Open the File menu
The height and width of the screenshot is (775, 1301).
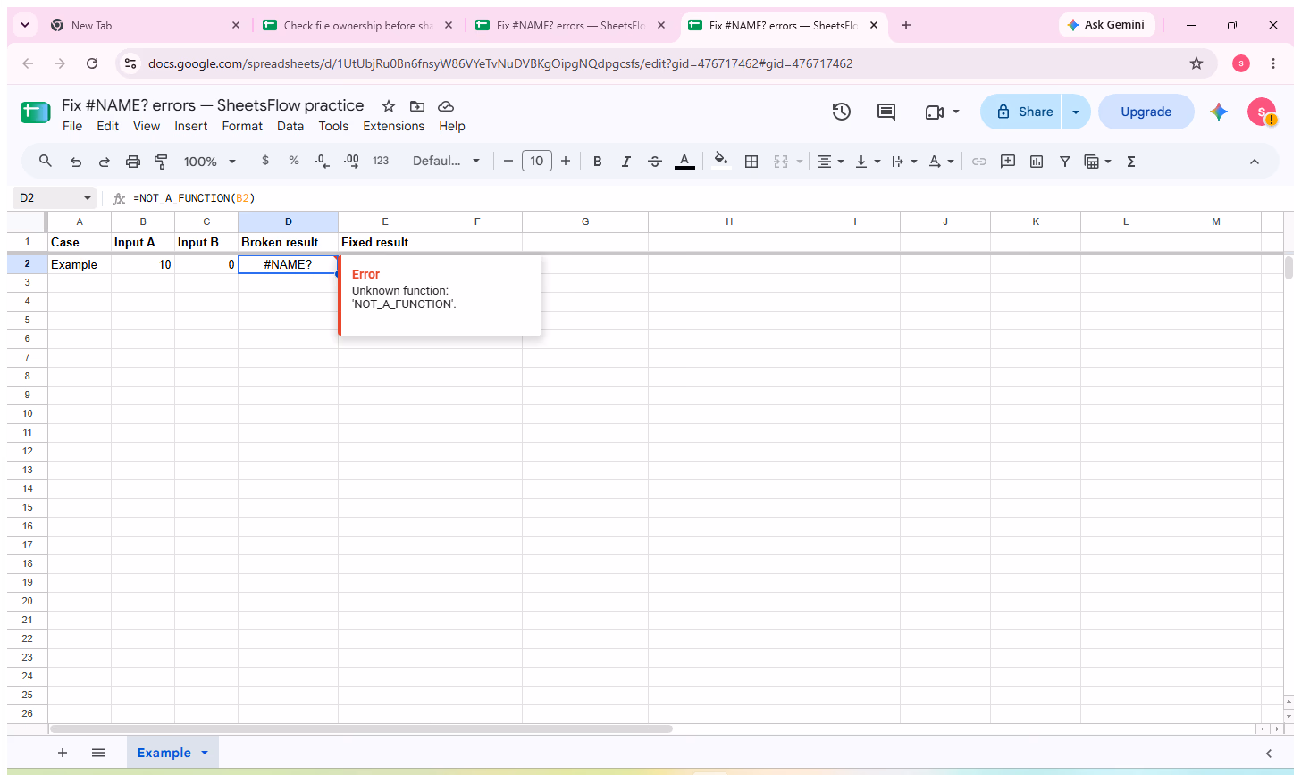coord(72,126)
